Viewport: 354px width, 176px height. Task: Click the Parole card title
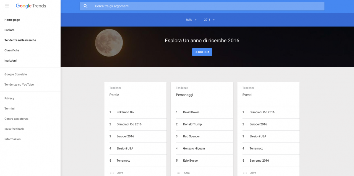click(x=114, y=95)
